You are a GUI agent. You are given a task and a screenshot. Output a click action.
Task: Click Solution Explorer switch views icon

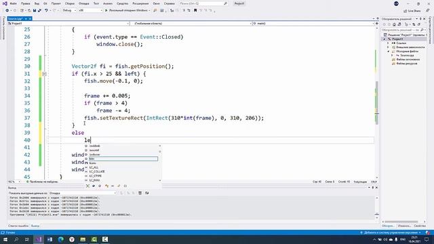(x=399, y=24)
